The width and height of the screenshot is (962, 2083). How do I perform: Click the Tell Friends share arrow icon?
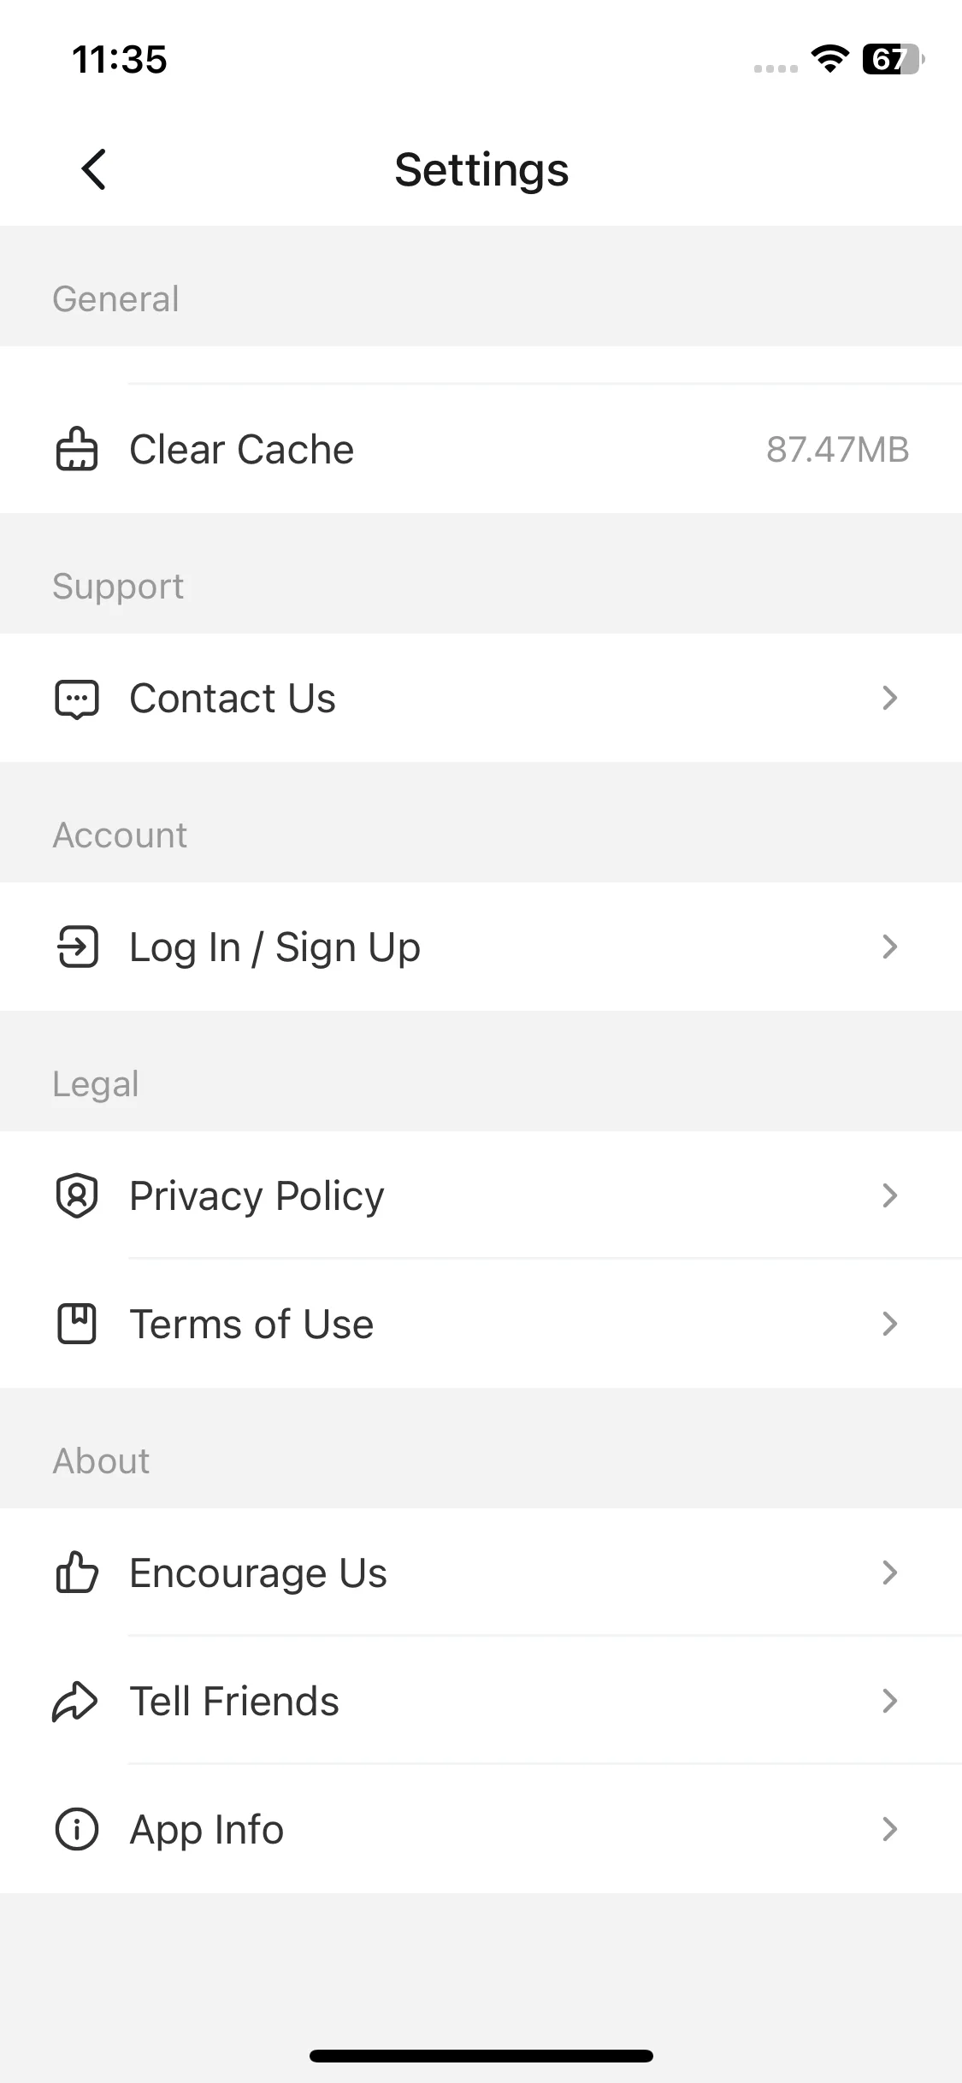[x=75, y=1701]
